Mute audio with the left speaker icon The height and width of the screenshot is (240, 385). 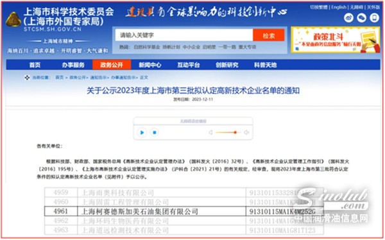pos(210,133)
